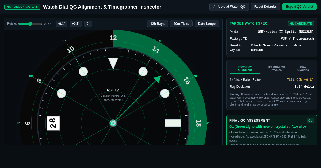
Task: Click the 11h ray label
Action: pyautogui.click(x=66, y=41)
